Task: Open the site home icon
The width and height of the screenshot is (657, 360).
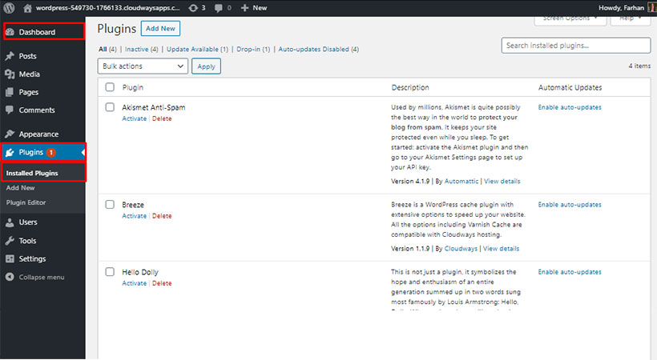Action: click(x=28, y=8)
